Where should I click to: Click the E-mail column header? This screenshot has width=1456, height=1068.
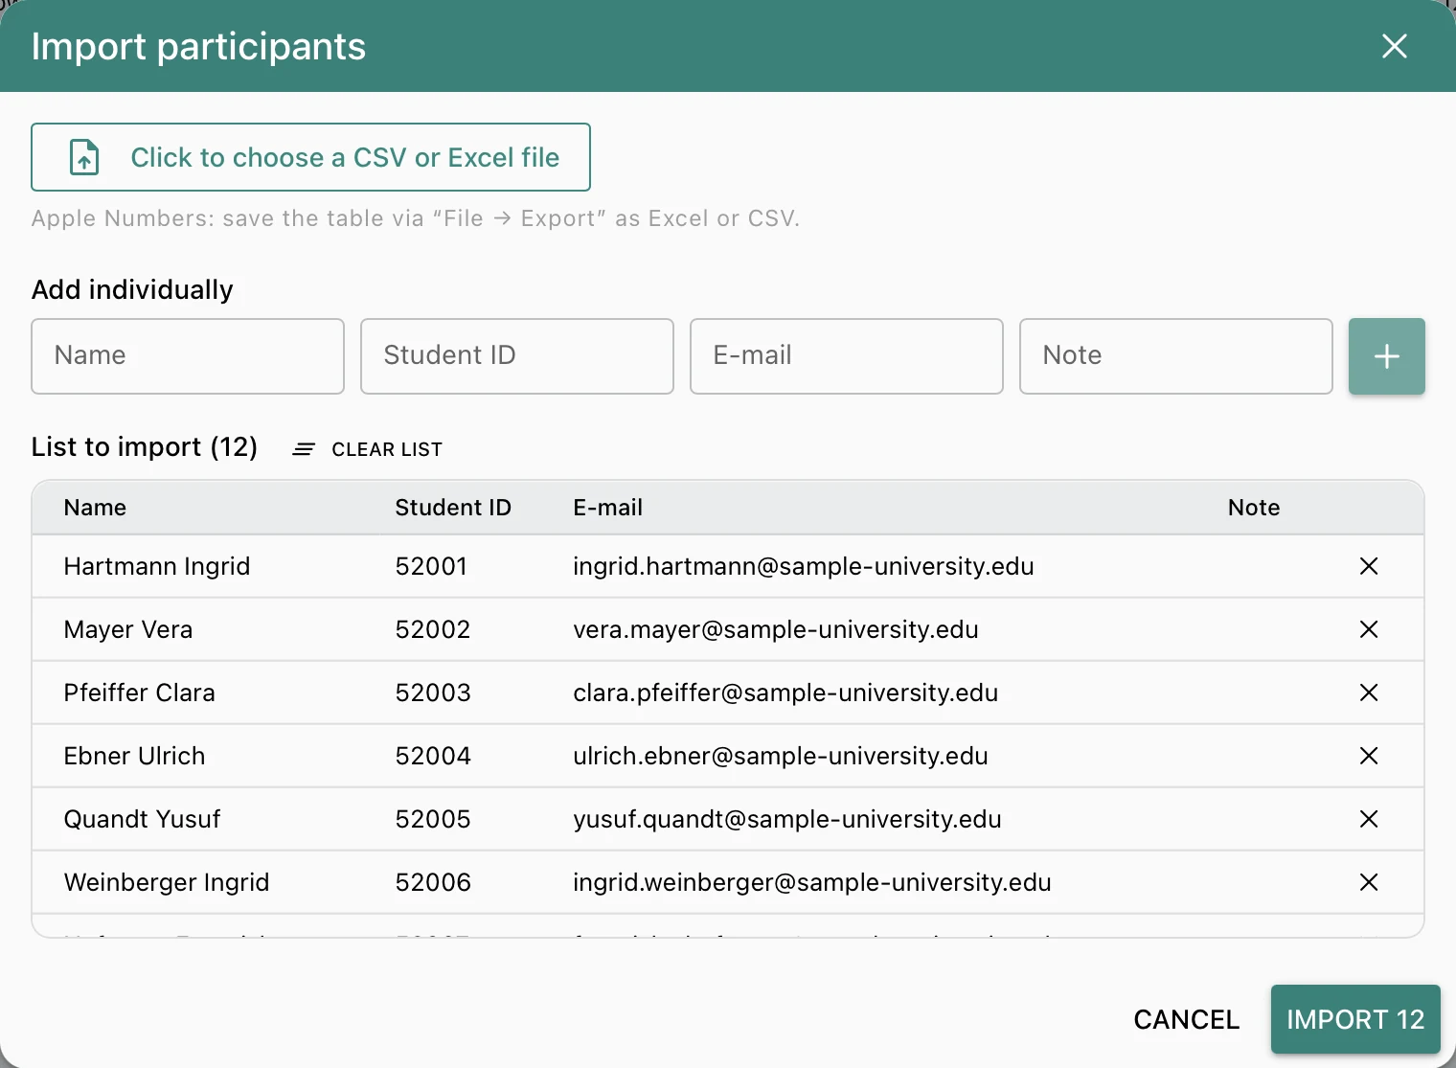608,508
